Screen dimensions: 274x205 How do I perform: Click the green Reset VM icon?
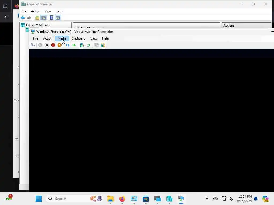click(74, 45)
